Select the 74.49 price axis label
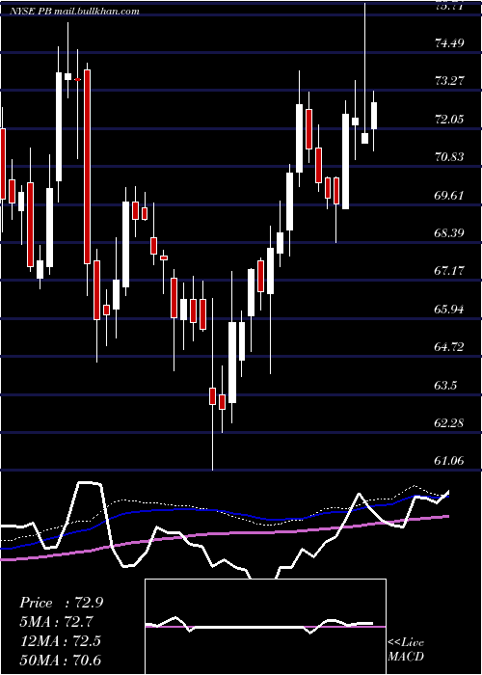Viewport: 482px width, 675px height. (x=449, y=43)
